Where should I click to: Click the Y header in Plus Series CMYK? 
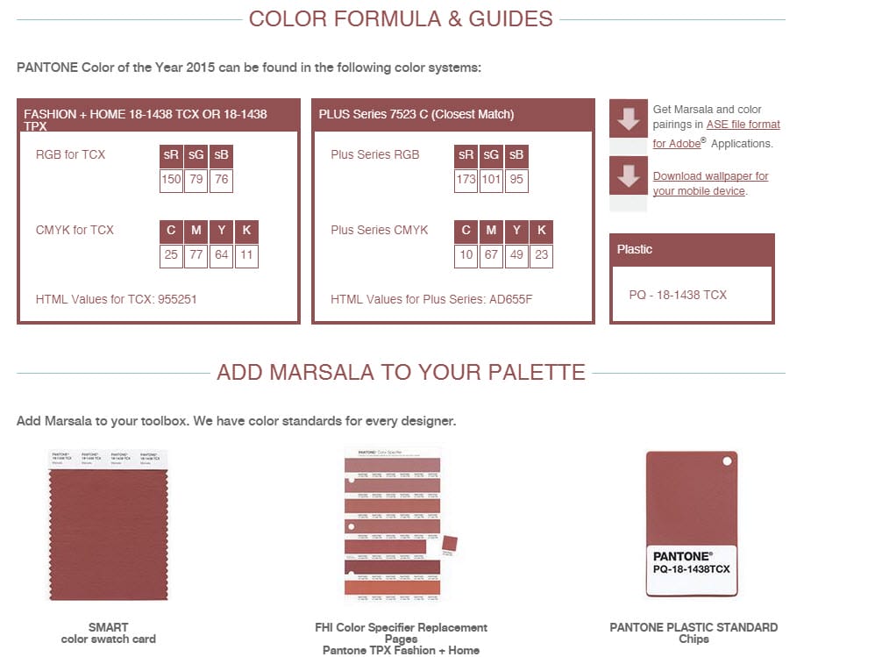pos(516,231)
